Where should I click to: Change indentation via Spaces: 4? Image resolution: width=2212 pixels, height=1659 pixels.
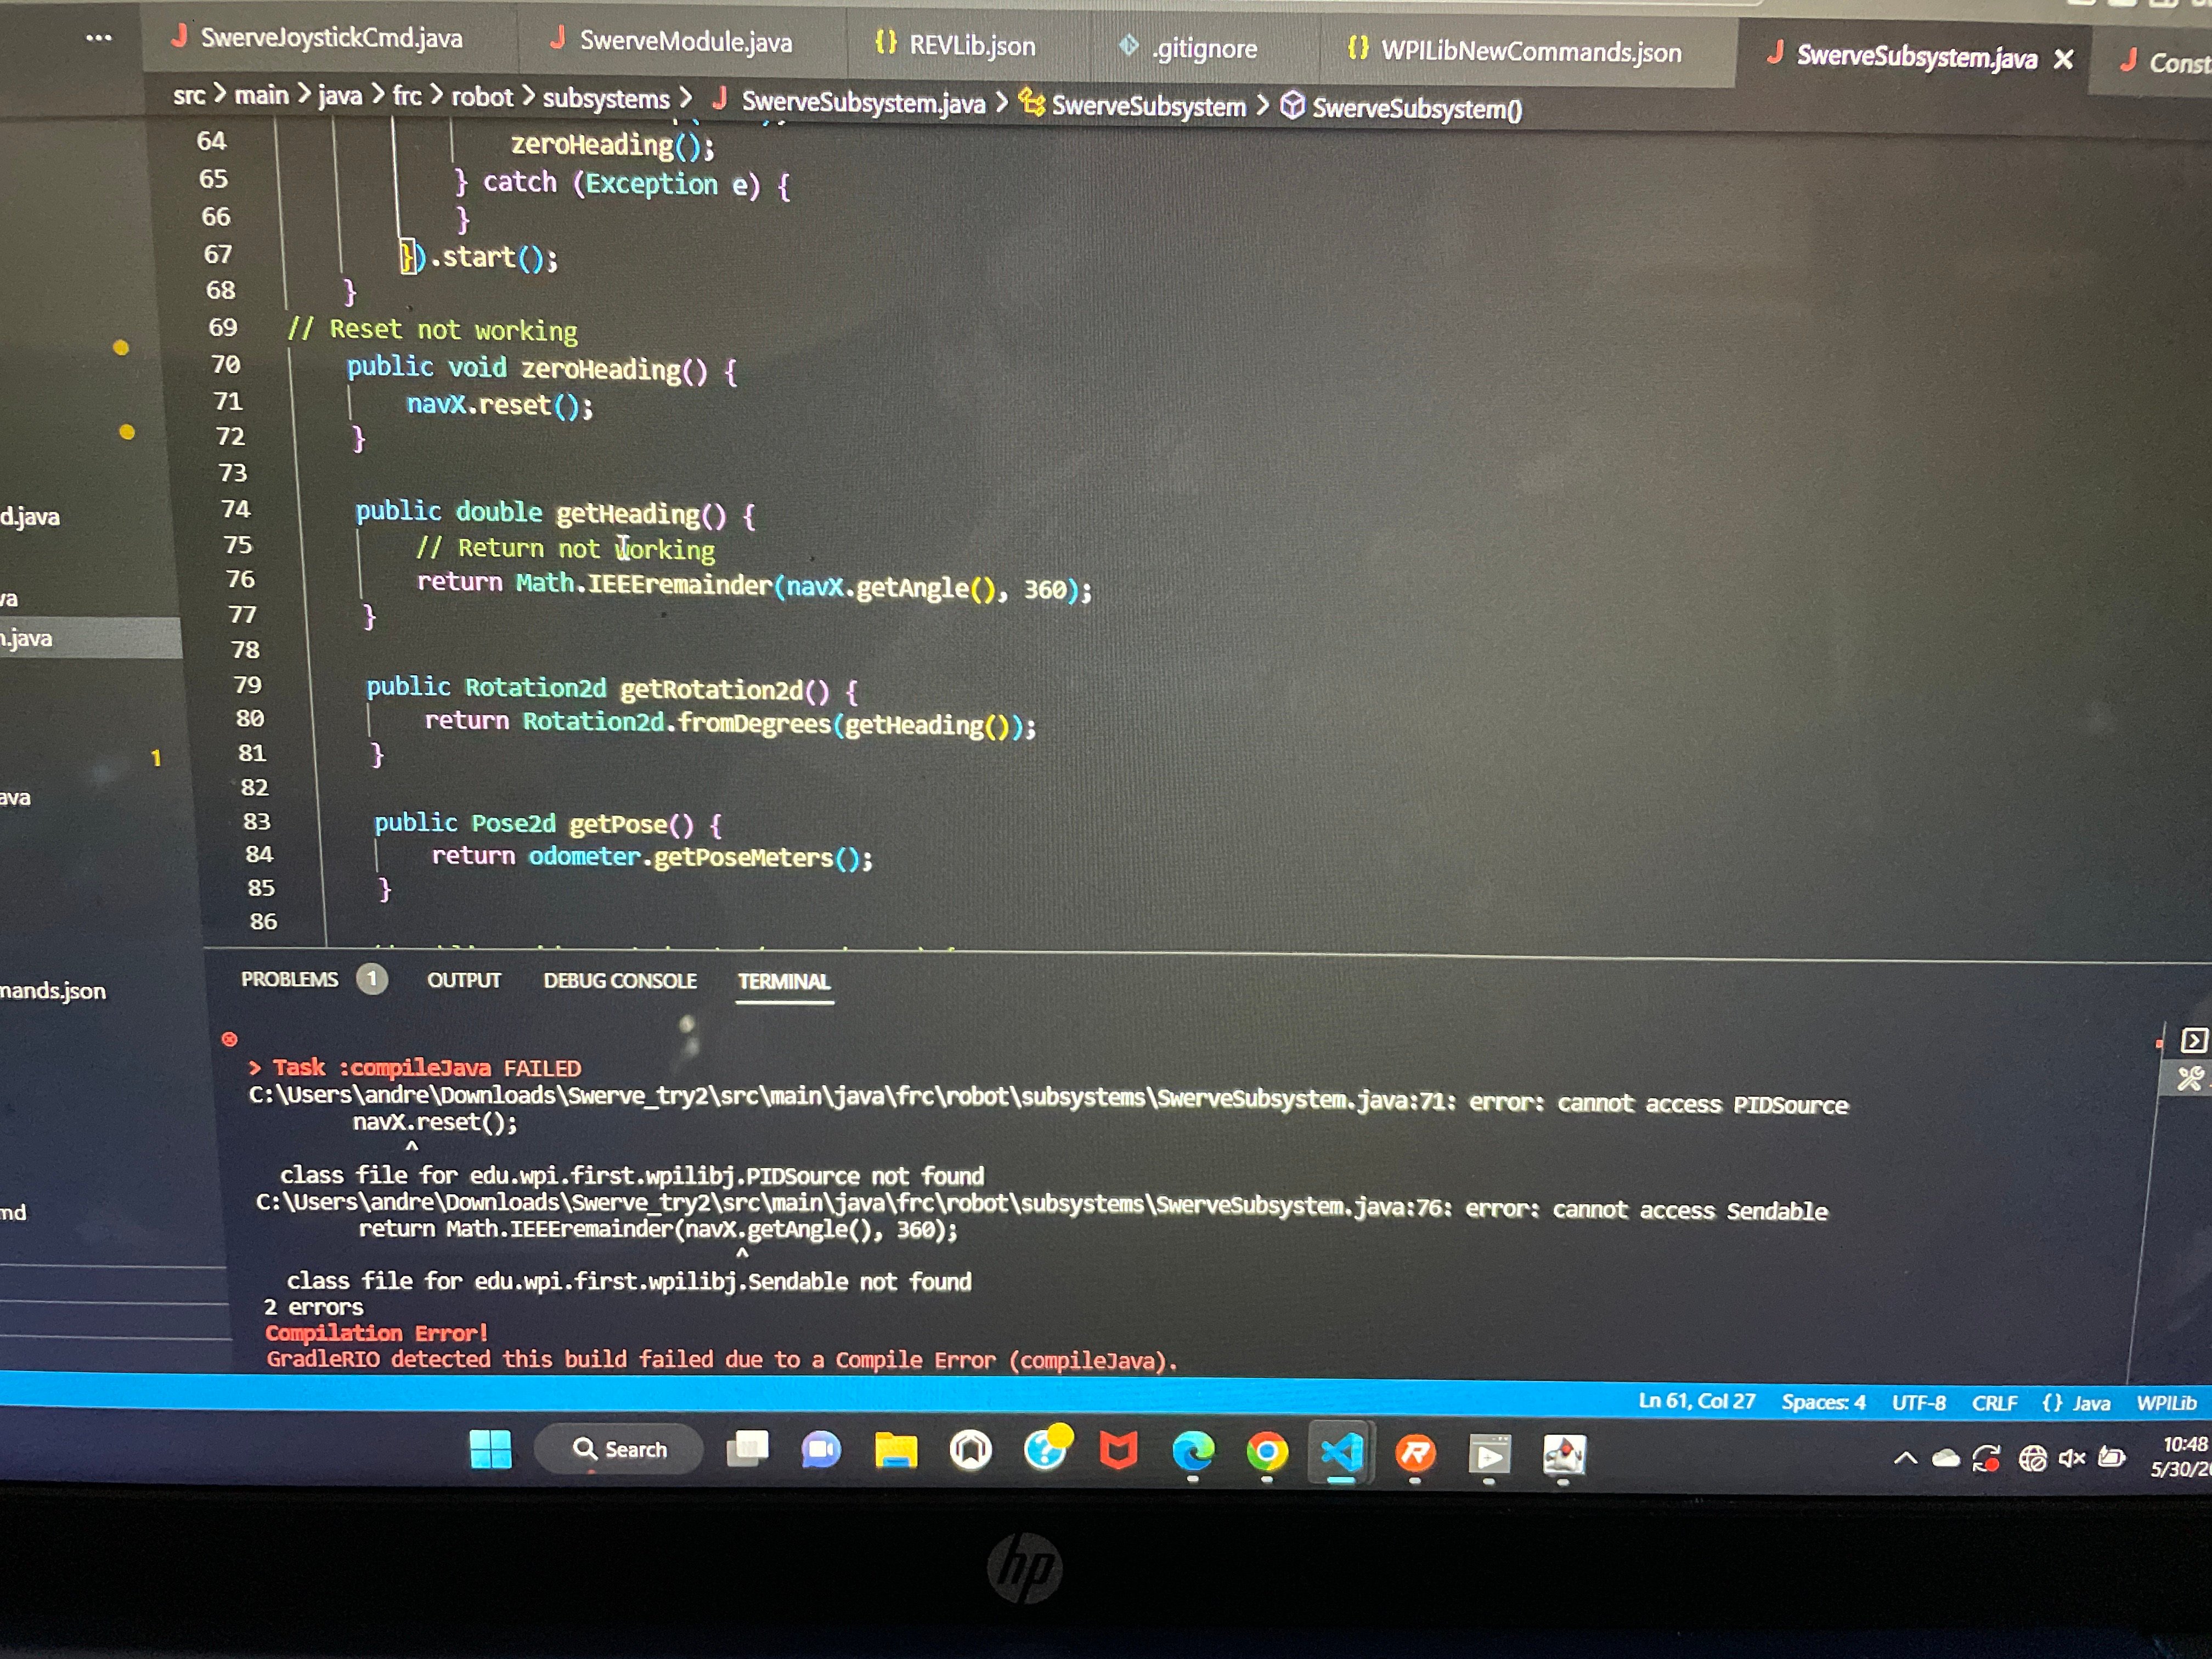[1823, 1402]
